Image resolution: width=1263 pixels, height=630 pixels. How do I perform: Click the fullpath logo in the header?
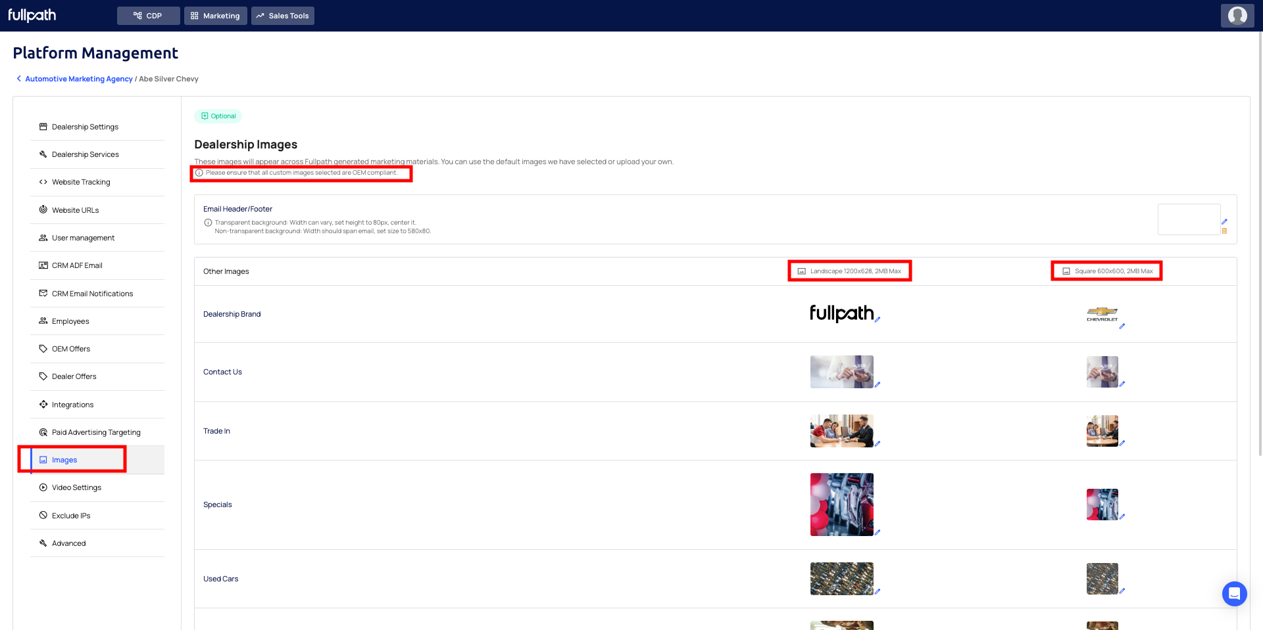pyautogui.click(x=32, y=16)
